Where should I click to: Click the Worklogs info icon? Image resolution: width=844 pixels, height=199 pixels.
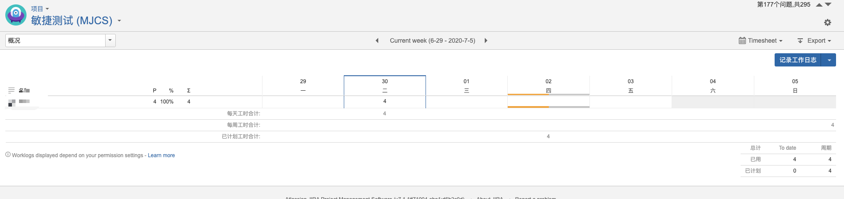coord(8,155)
